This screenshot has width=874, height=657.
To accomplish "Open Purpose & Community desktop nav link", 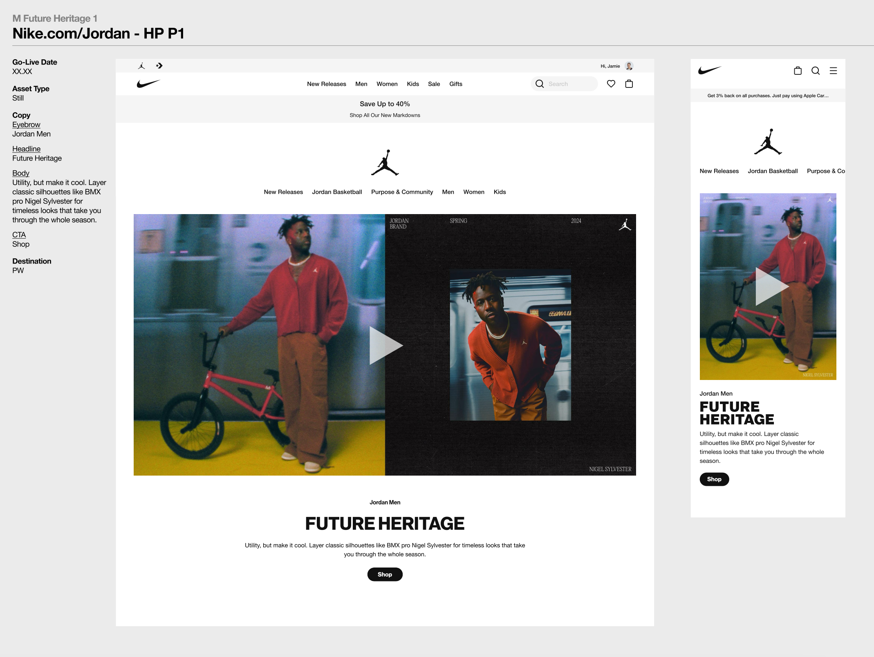I will click(402, 192).
